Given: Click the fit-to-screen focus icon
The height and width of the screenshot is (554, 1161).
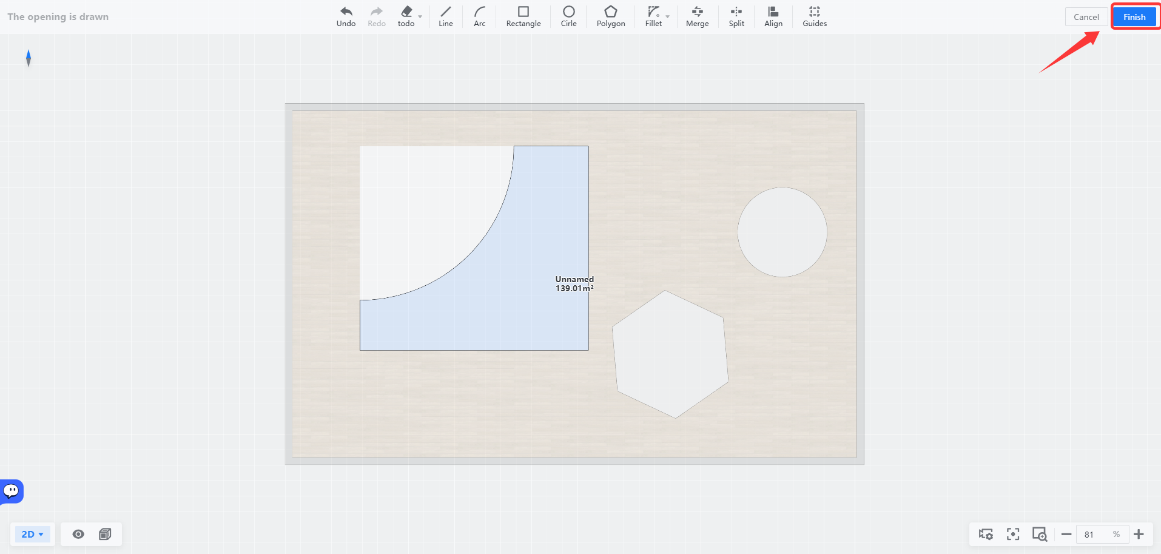Looking at the screenshot, I should pyautogui.click(x=1013, y=534).
